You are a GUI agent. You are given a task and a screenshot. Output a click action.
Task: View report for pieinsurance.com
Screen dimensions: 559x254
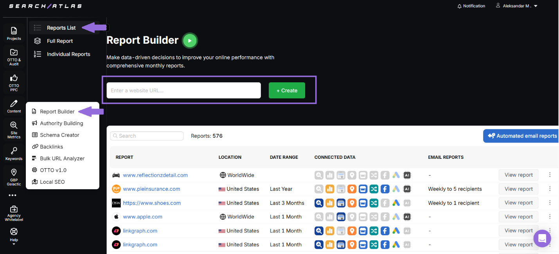click(x=518, y=189)
